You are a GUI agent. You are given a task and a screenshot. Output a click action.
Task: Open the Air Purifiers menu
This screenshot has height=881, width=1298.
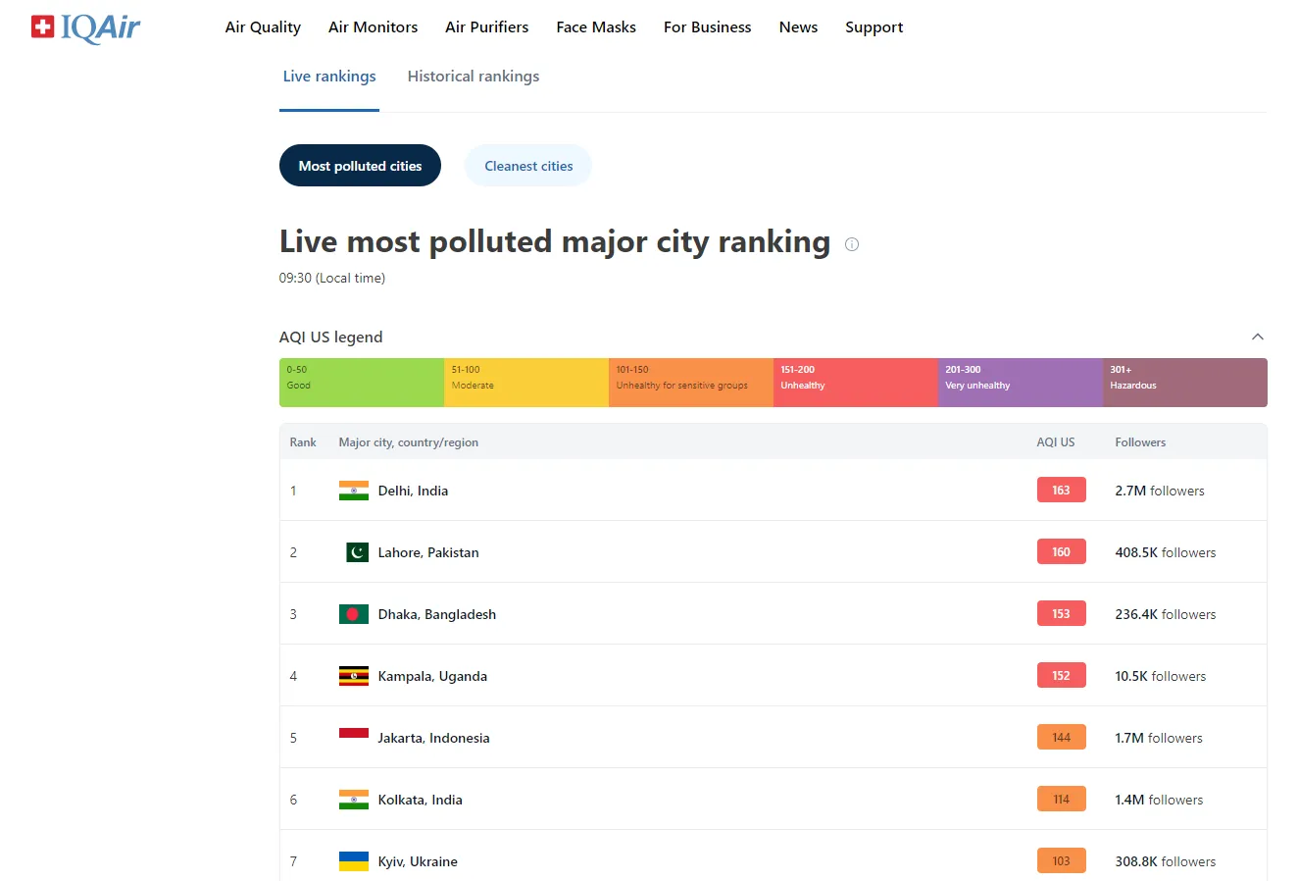(x=486, y=27)
